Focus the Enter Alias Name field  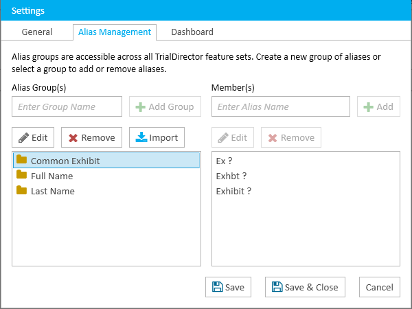click(281, 106)
